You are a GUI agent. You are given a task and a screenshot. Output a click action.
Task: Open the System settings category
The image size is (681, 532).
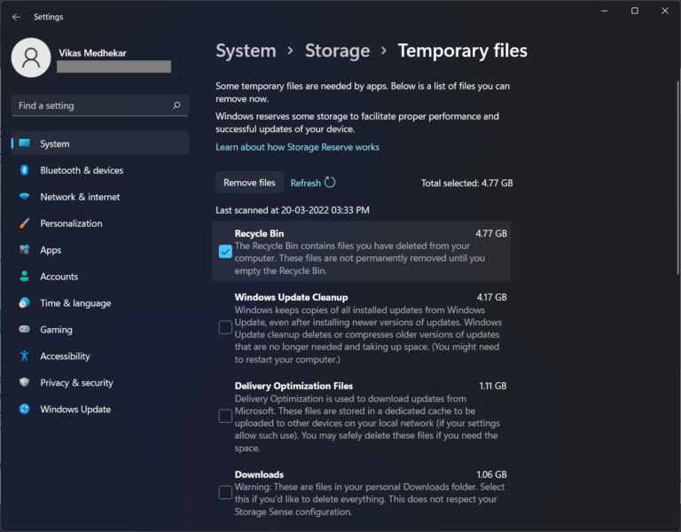point(100,144)
